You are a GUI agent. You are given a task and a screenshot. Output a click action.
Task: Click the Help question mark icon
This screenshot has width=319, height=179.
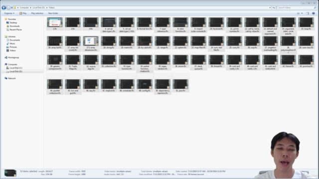[314, 13]
